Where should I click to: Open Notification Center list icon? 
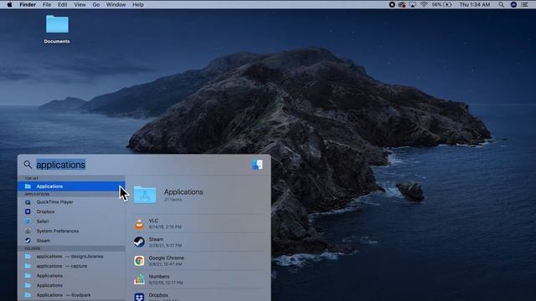click(524, 4)
